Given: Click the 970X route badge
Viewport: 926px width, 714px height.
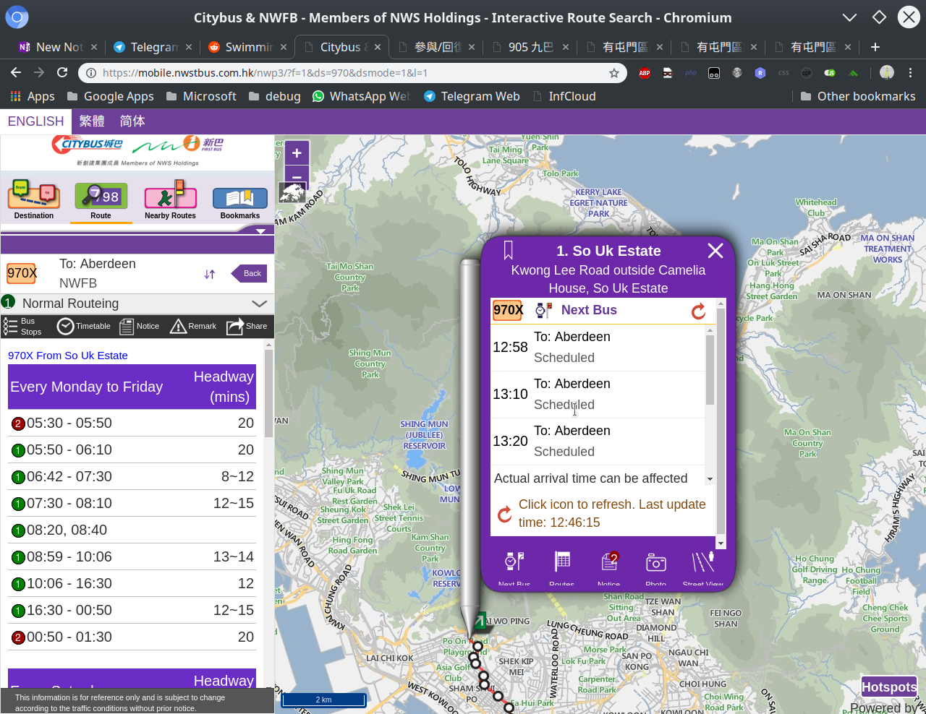Looking at the screenshot, I should (x=22, y=273).
